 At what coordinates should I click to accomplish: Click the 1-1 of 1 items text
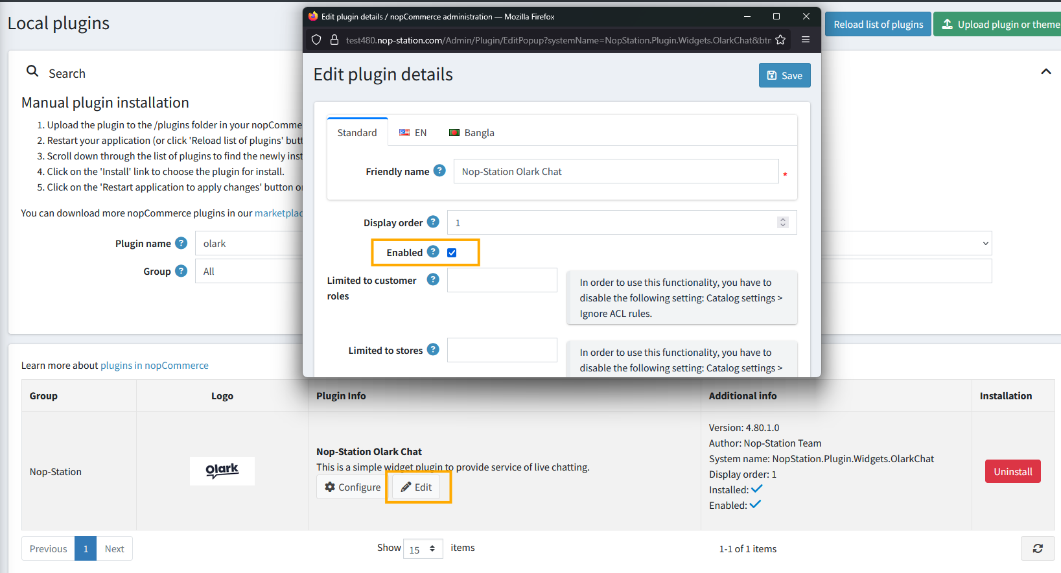(747, 548)
